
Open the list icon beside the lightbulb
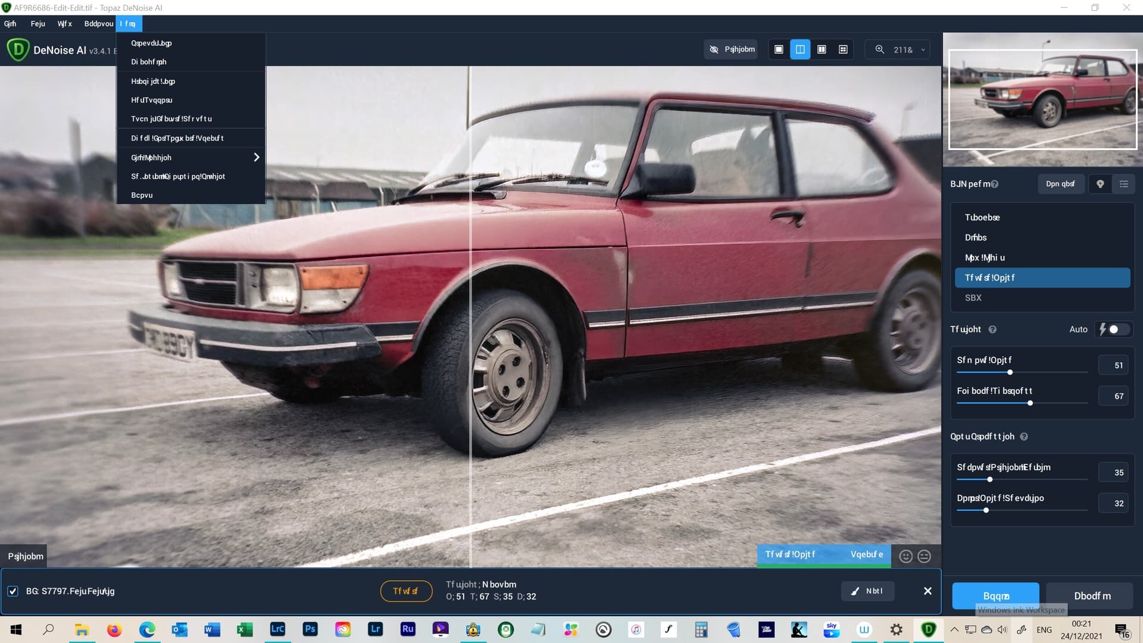click(1124, 184)
